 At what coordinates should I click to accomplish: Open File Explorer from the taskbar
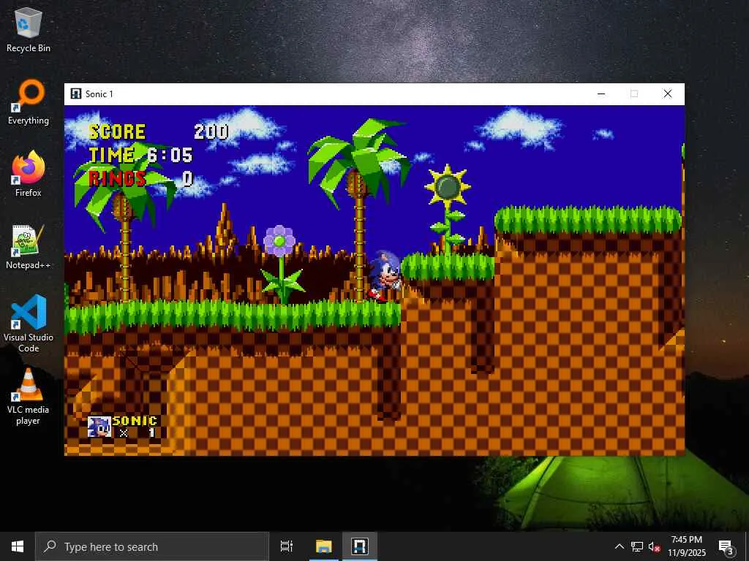pyautogui.click(x=323, y=546)
